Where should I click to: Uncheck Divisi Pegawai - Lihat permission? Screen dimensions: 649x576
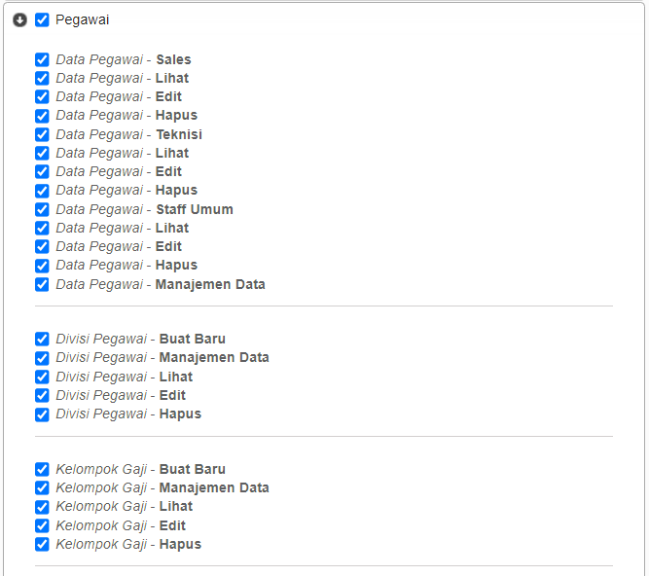pos(42,377)
